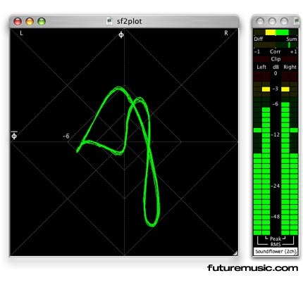Click the -6 grid label in plot
This screenshot has width=303, height=292.
click(66, 136)
